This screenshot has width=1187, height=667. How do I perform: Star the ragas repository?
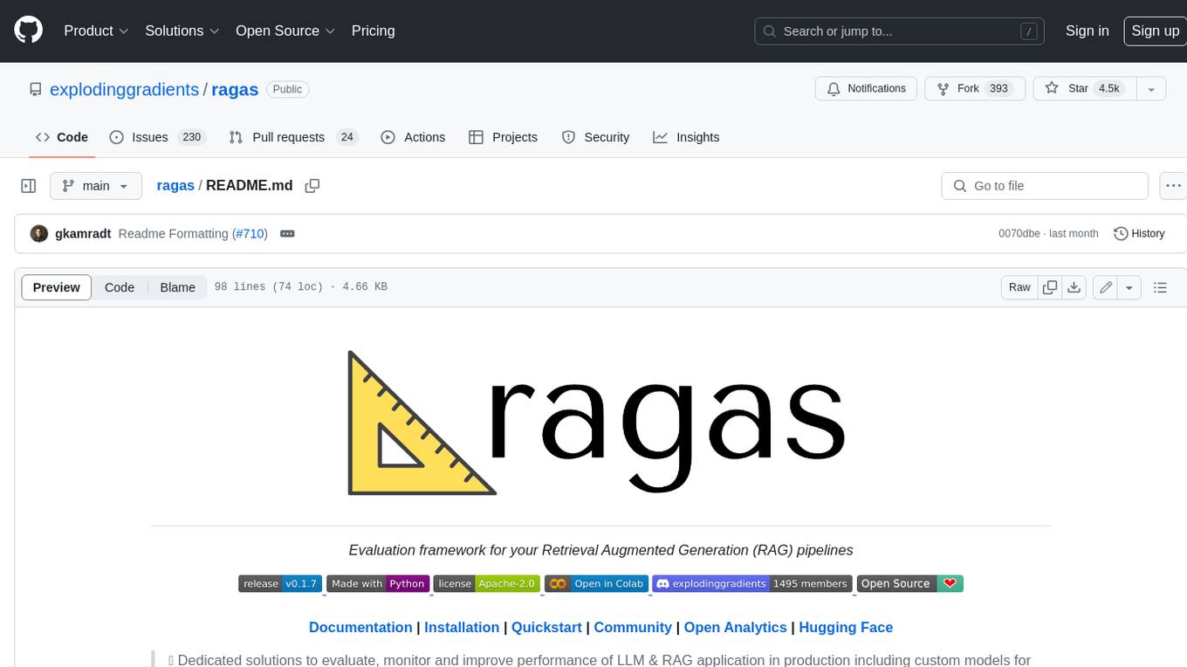pyautogui.click(x=1083, y=88)
